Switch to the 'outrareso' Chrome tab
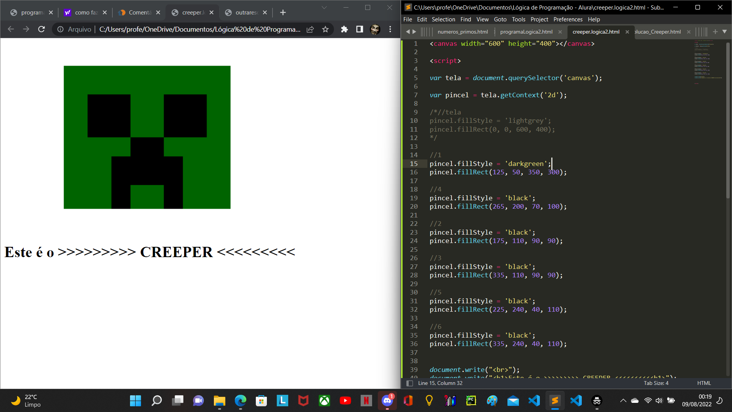 [247, 13]
